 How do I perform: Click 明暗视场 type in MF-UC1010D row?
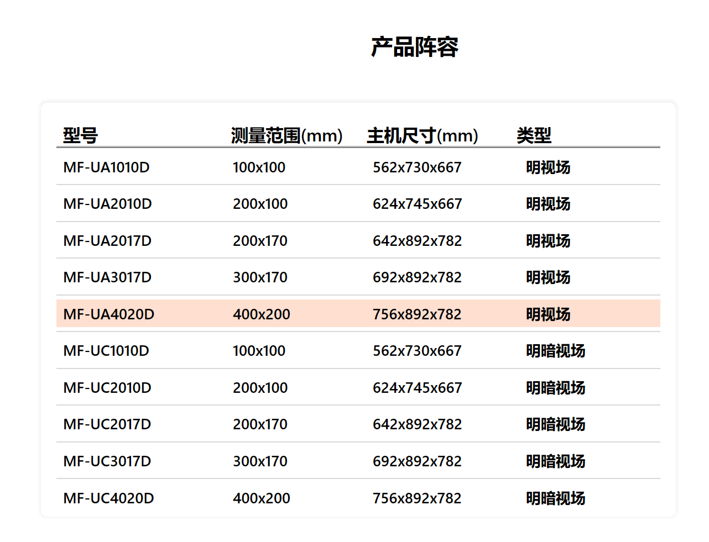pyautogui.click(x=555, y=351)
